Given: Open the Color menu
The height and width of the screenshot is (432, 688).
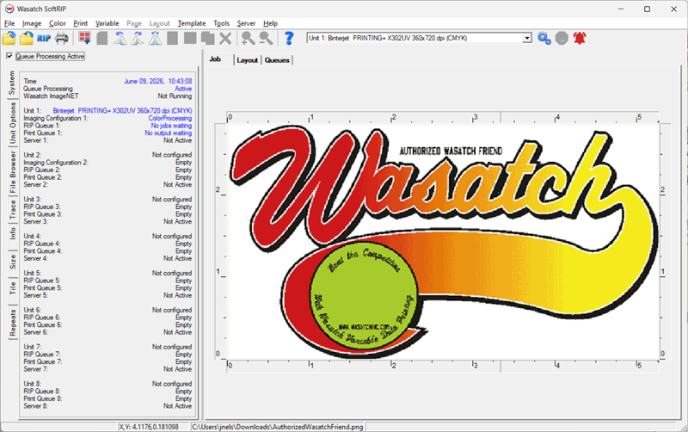Looking at the screenshot, I should coord(57,23).
